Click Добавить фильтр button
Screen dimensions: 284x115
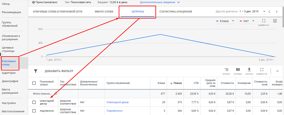click(59, 71)
